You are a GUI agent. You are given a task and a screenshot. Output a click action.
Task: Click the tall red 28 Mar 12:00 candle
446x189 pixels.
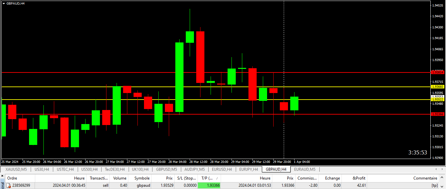point(200,57)
